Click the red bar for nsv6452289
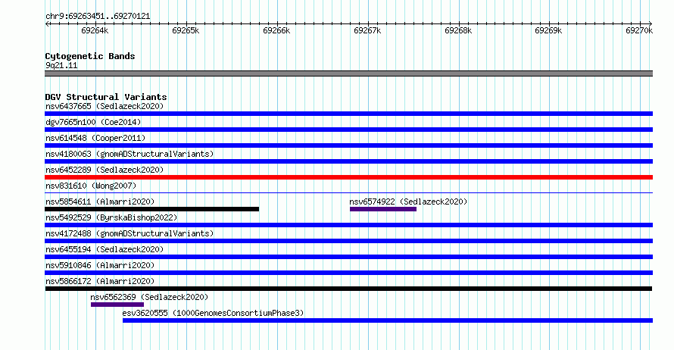This screenshot has height=350, width=674. click(x=348, y=177)
